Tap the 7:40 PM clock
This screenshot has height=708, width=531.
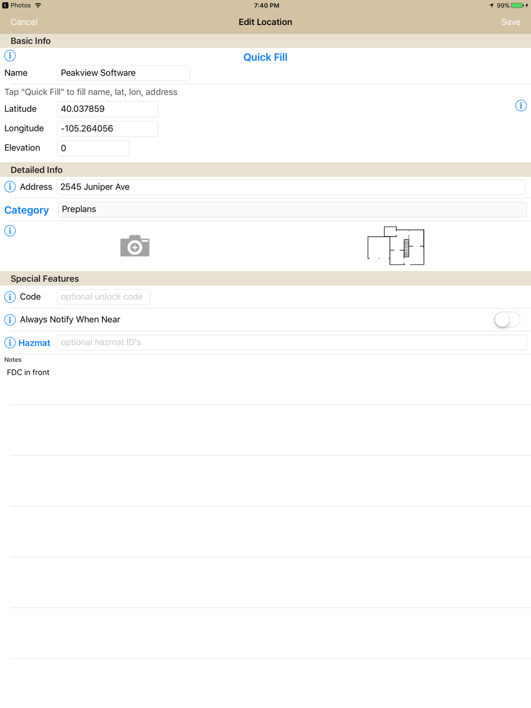pyautogui.click(x=267, y=5)
